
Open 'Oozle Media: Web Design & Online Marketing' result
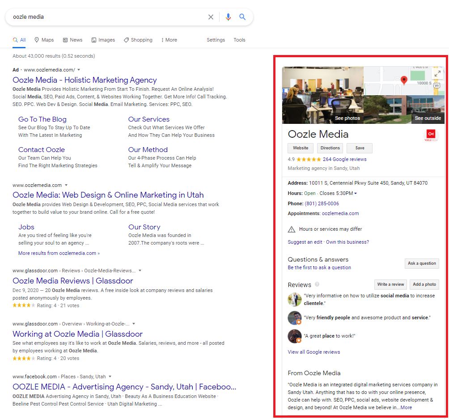pos(108,195)
